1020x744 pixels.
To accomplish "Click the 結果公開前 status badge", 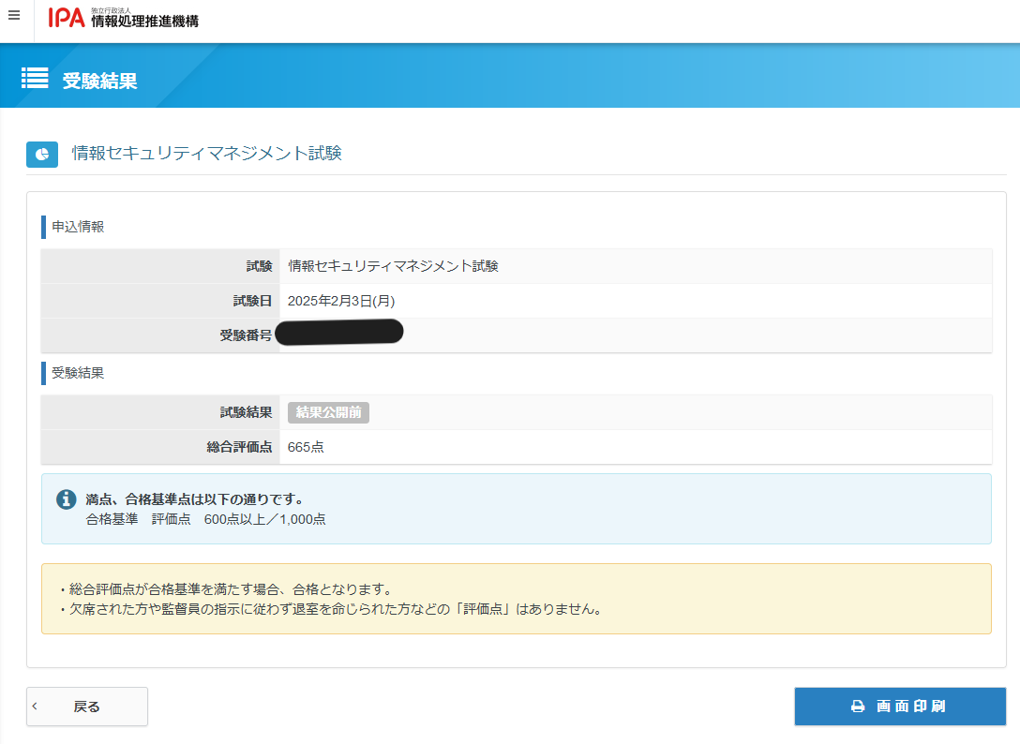I will tap(327, 411).
